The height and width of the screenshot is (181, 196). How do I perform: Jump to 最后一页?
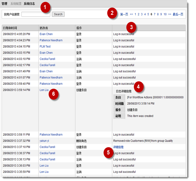point(178,14)
